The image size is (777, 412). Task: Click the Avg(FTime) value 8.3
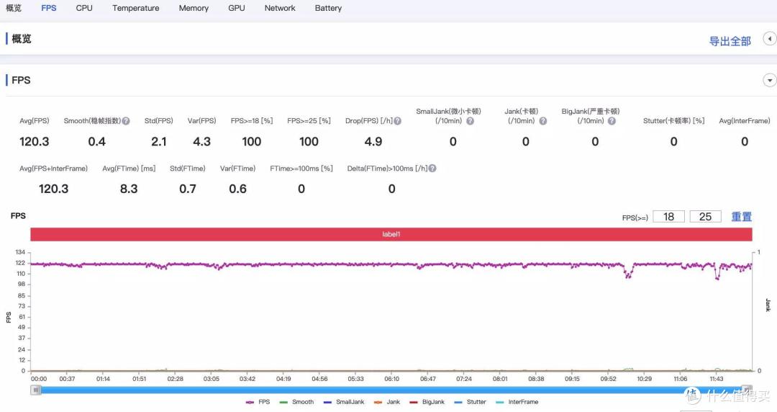[129, 189]
